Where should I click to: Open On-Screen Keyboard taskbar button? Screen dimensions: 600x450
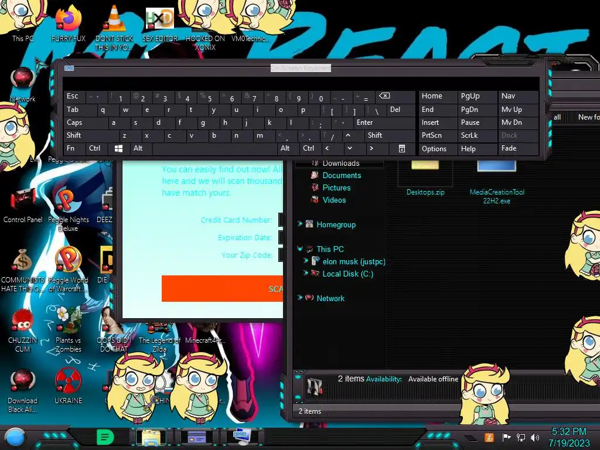[242, 437]
